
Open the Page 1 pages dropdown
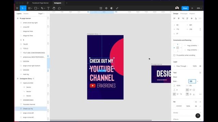pos(42,14)
